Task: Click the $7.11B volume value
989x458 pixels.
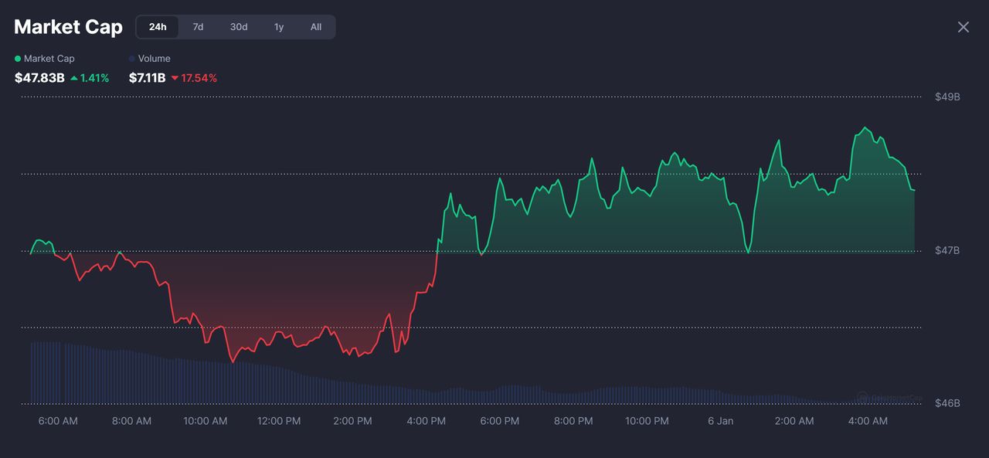Action: point(147,78)
